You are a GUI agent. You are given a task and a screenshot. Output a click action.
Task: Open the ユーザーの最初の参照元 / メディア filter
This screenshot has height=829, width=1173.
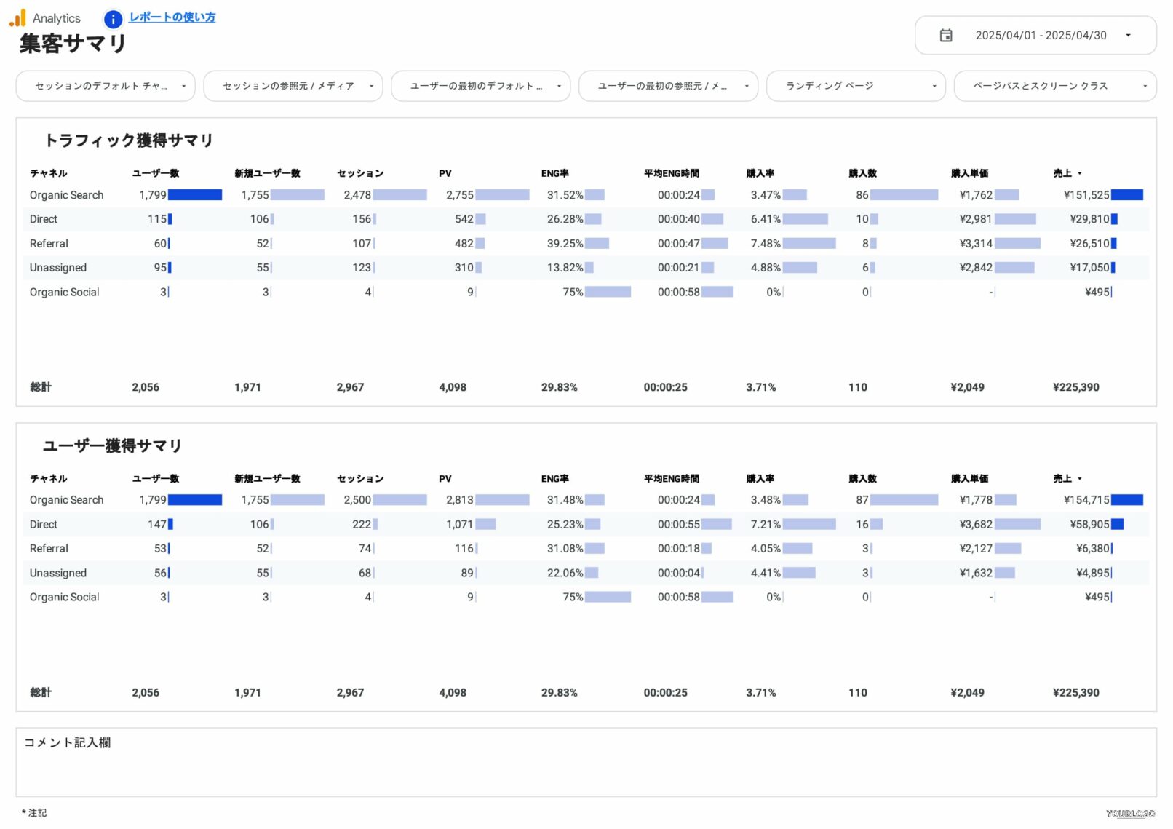(668, 86)
